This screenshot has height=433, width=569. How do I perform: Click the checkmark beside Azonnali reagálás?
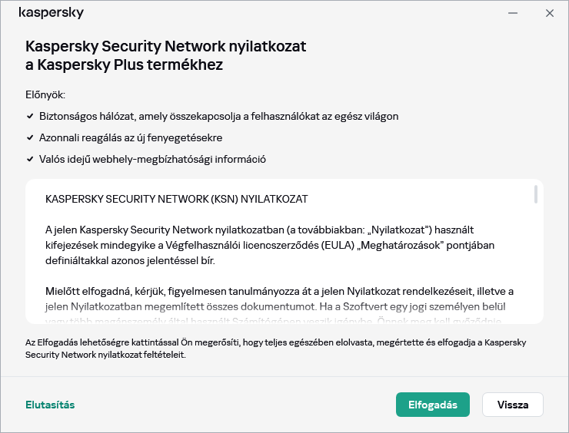29,138
